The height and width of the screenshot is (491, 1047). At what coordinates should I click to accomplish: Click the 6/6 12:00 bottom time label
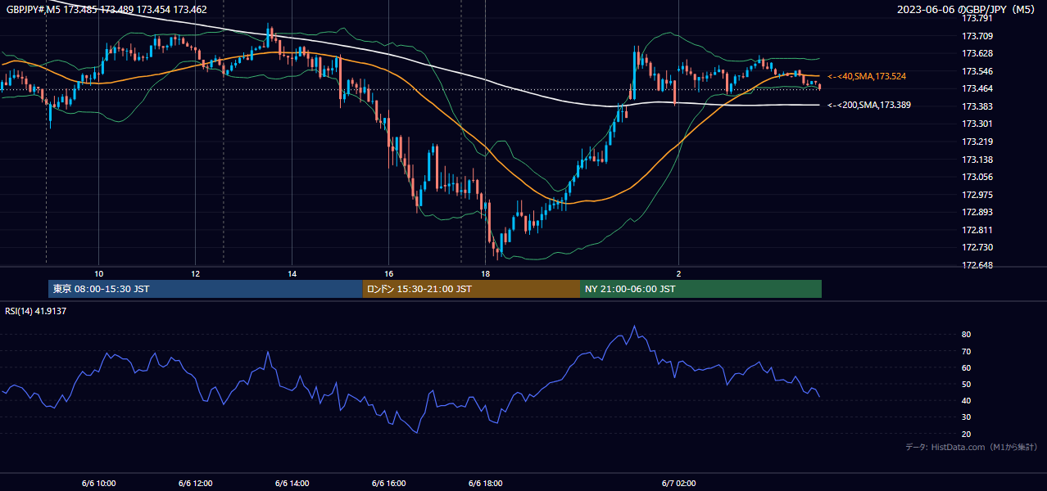click(x=195, y=483)
